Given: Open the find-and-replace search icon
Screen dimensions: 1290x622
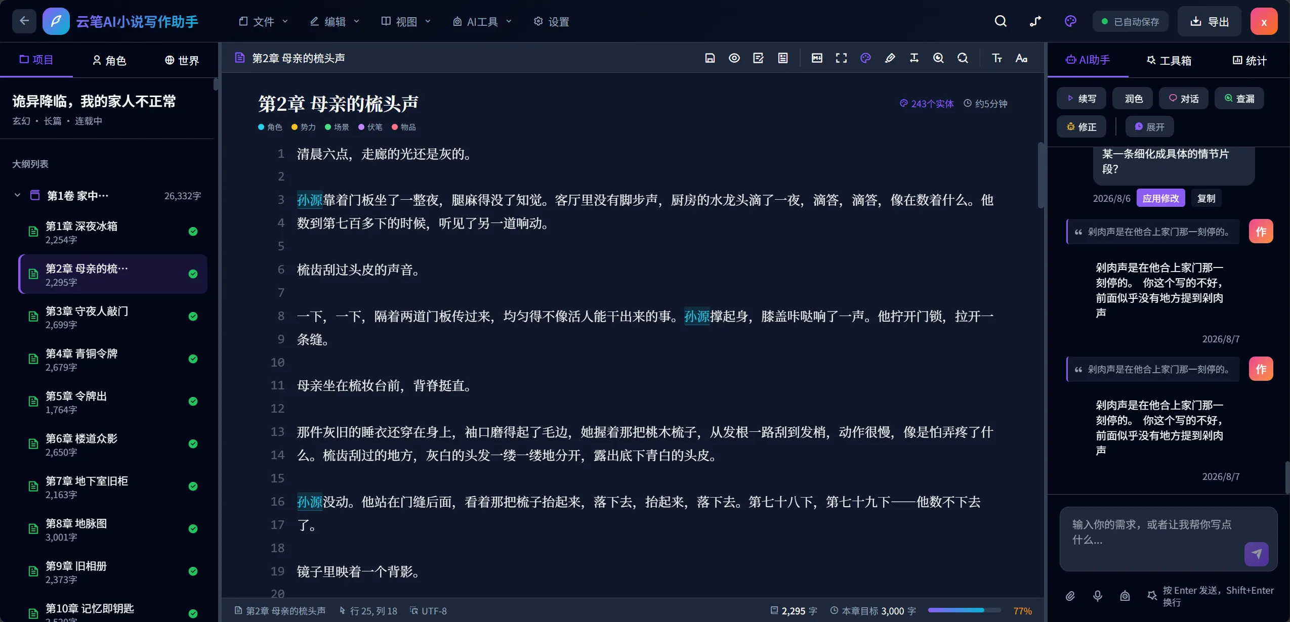Looking at the screenshot, I should 963,58.
